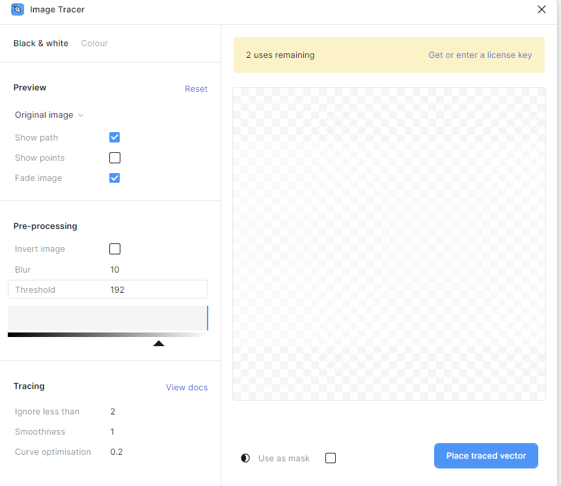Click the black-to-white gradient threshold bar
Screen dimensions: 561x486
(x=107, y=334)
